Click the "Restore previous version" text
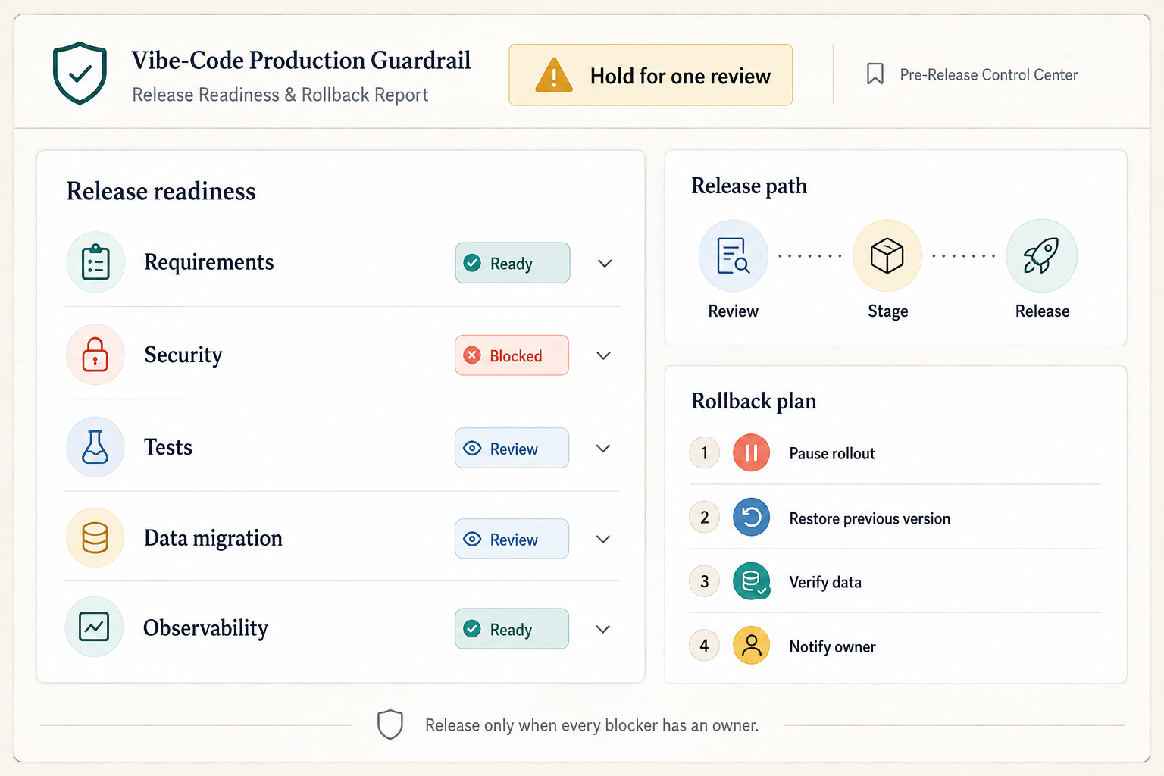Screen dimensions: 1164x776 [869, 518]
